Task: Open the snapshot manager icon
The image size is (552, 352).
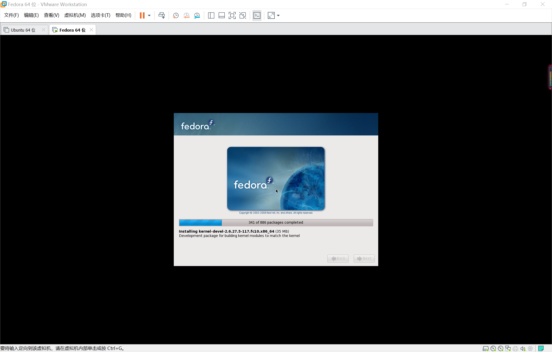Action: coord(197,16)
